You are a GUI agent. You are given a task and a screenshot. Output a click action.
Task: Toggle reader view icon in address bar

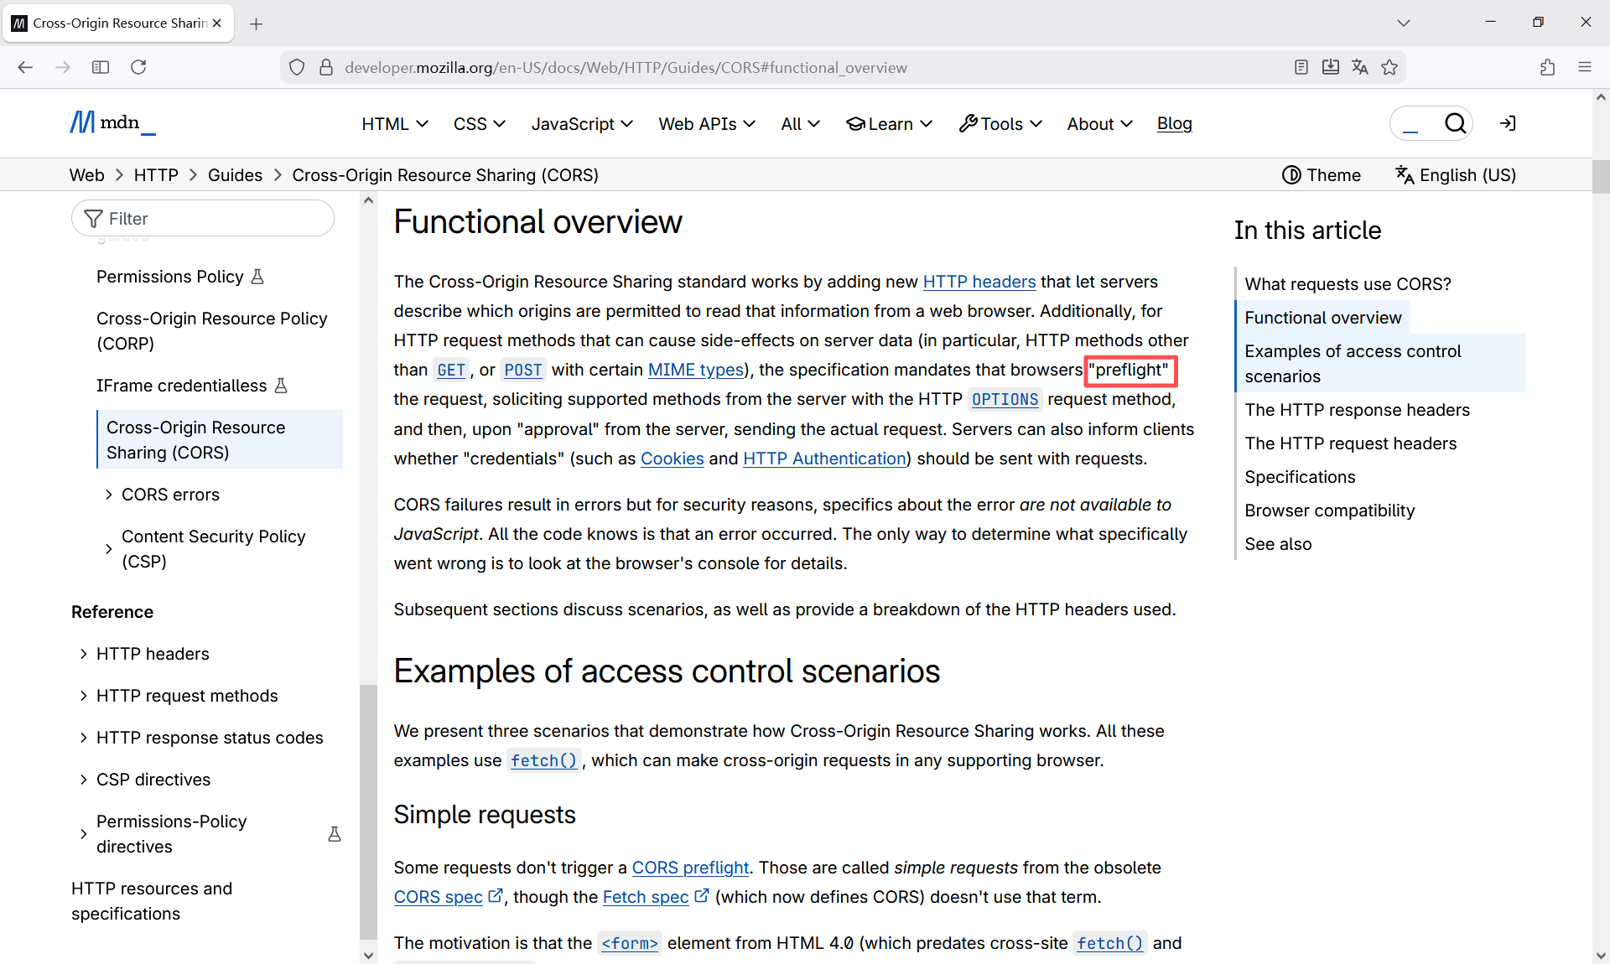1301,67
